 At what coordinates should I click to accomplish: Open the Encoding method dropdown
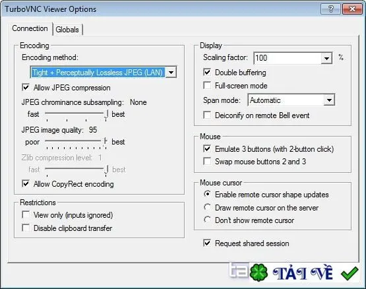pyautogui.click(x=171, y=73)
